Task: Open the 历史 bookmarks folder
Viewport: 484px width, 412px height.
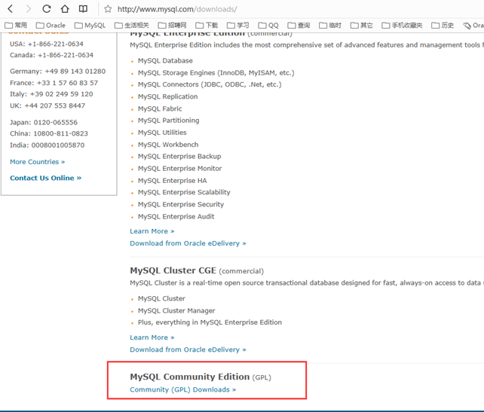Action: [443, 26]
